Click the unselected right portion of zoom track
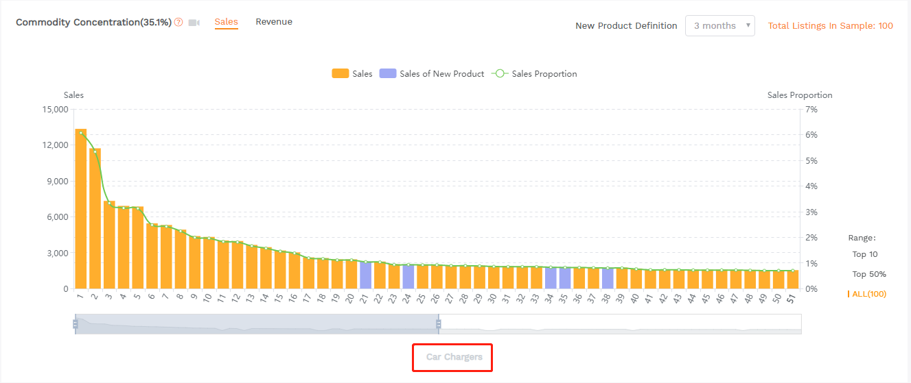The width and height of the screenshot is (911, 383). 618,324
